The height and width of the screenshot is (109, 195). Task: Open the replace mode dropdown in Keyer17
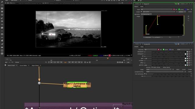pyautogui.click(x=182, y=12)
